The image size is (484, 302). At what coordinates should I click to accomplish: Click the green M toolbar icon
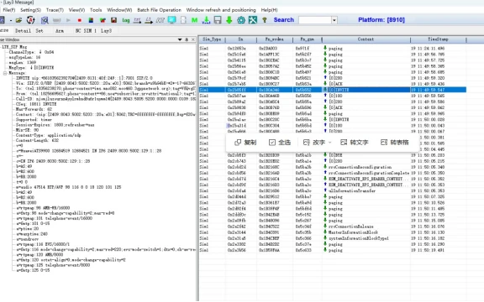(194, 20)
